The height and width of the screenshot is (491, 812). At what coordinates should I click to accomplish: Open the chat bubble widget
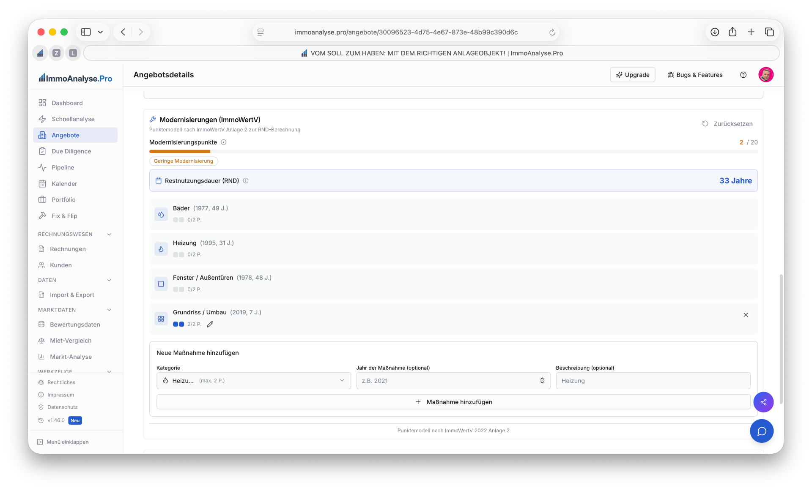coord(762,431)
